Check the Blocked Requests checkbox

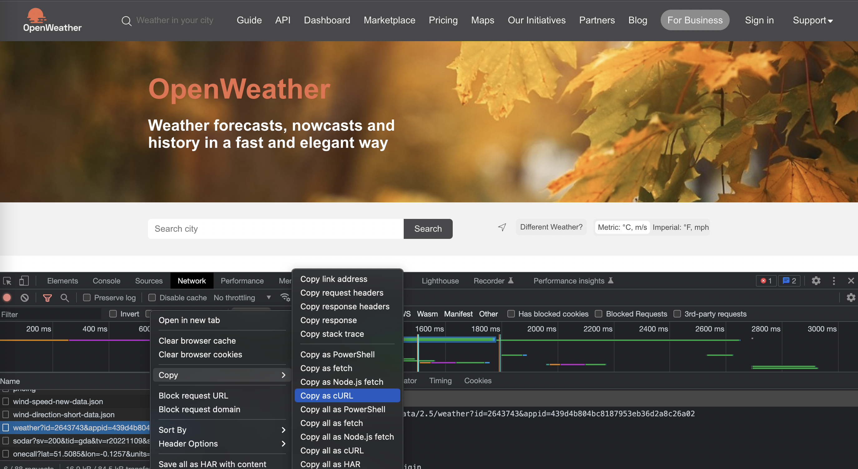click(x=599, y=314)
